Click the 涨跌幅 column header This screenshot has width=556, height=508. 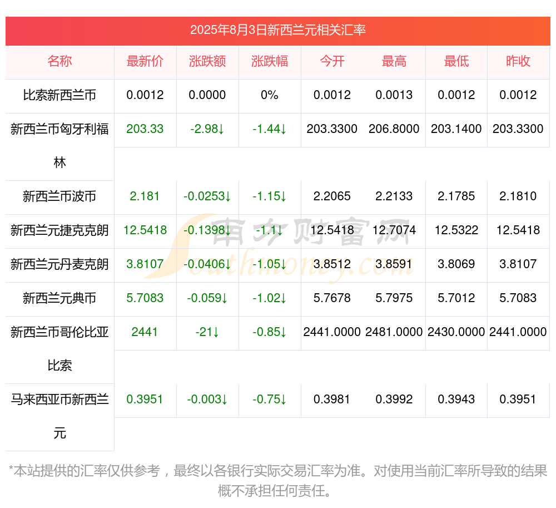tap(270, 61)
